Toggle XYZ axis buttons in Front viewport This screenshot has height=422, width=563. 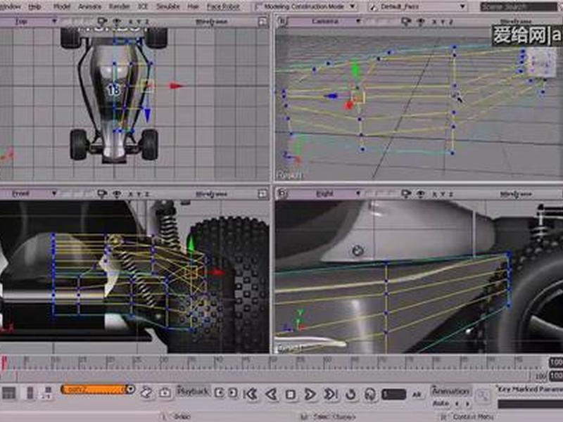pos(138,194)
